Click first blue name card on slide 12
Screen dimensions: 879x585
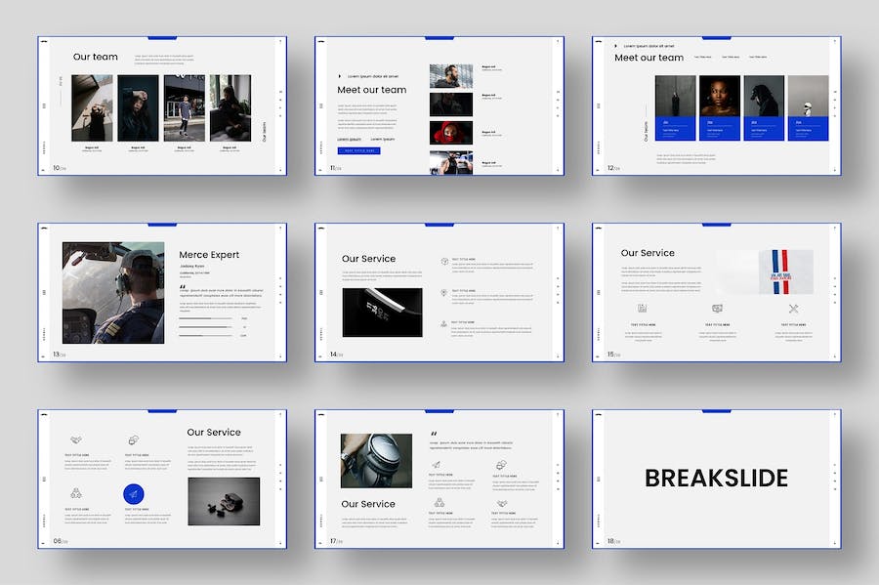(x=675, y=128)
